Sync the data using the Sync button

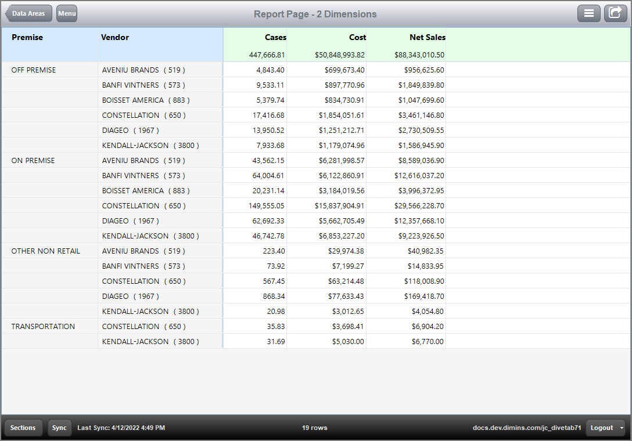59,428
